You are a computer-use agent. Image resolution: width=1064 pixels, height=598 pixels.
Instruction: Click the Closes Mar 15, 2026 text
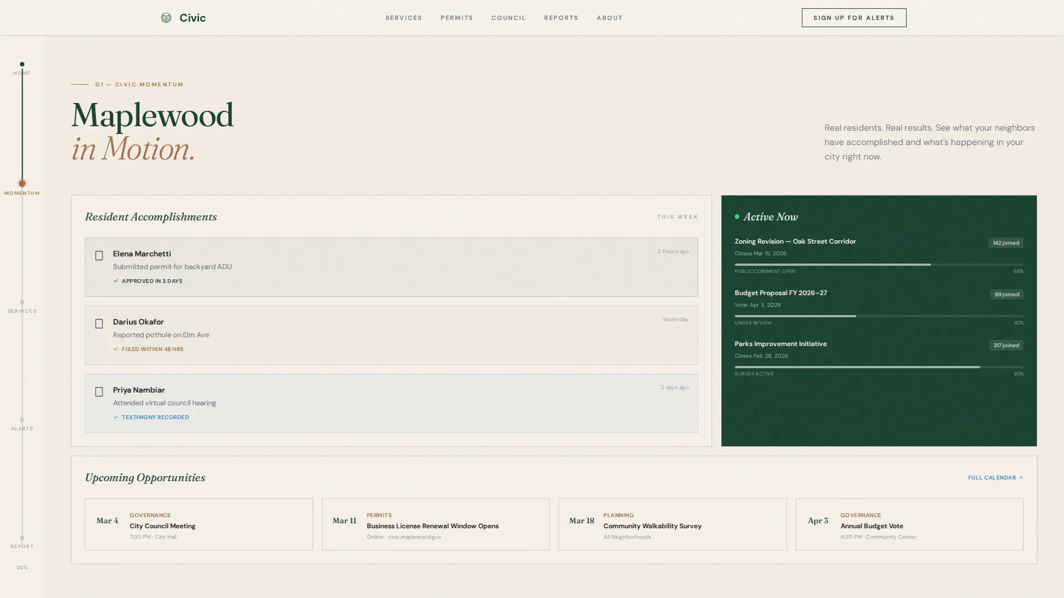point(760,254)
